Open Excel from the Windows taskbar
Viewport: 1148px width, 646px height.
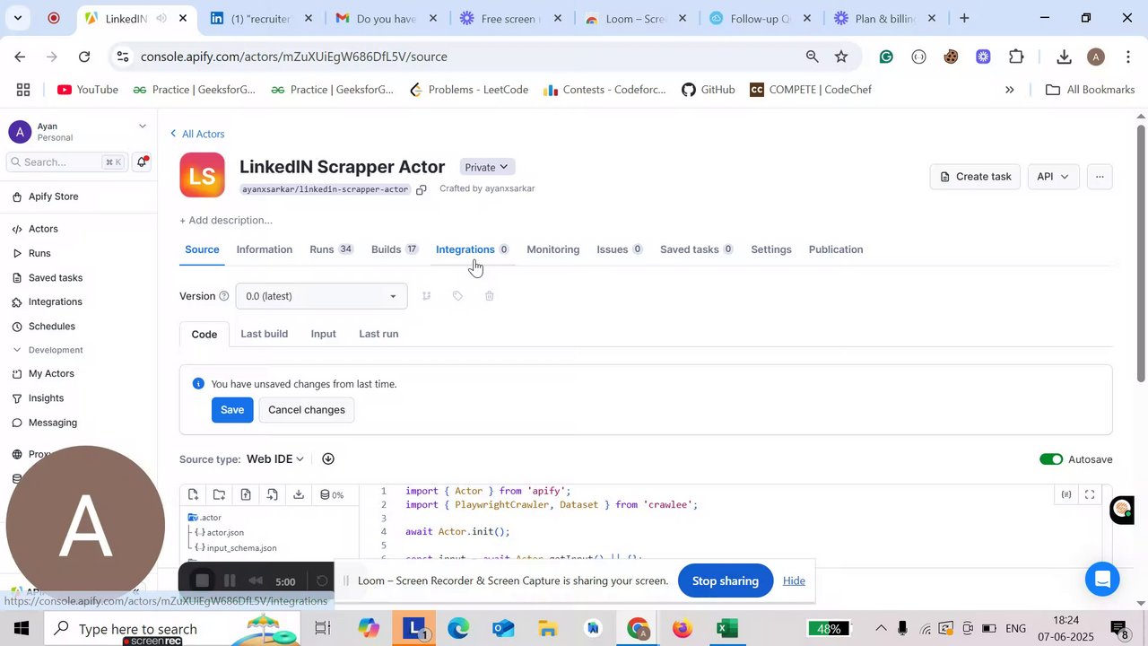tap(726, 628)
